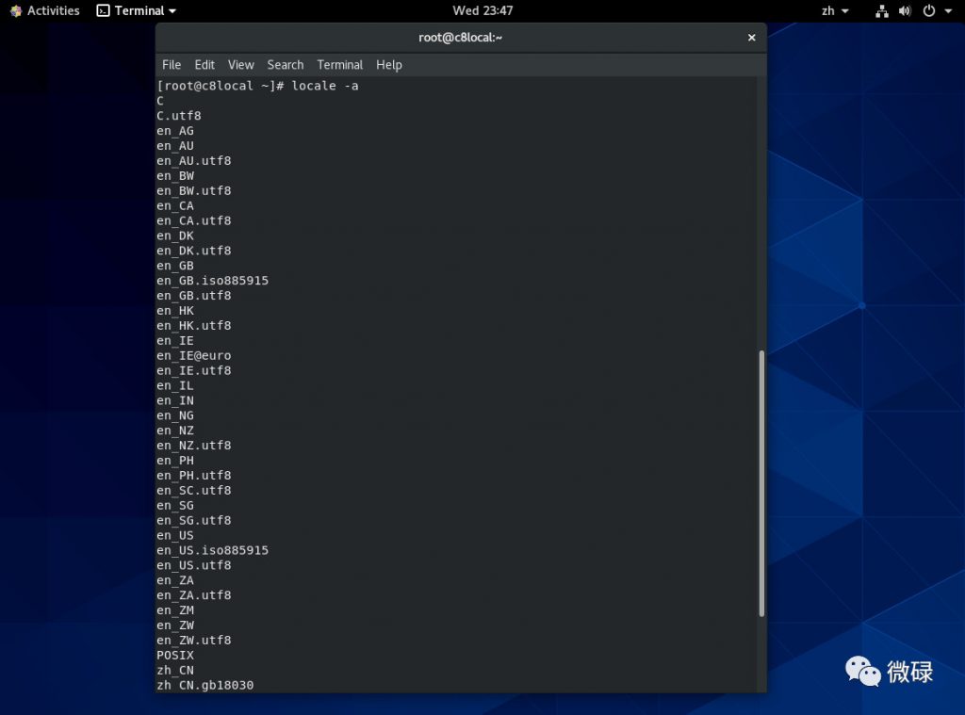Expand the system menu arrow beside power
This screenshot has width=965, height=715.
(945, 11)
